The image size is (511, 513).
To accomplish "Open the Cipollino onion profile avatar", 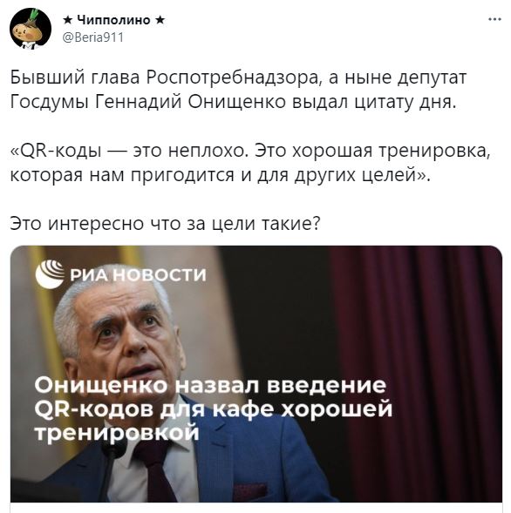I will click(31, 29).
